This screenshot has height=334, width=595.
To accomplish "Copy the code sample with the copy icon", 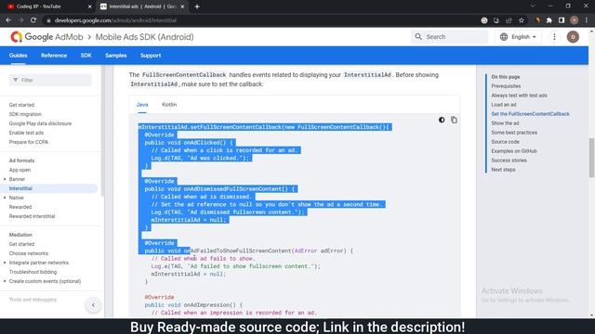I will click(454, 120).
